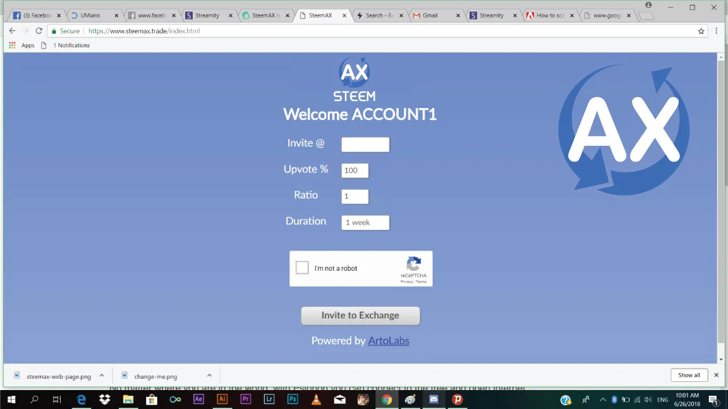Launch Adobe Lightroom from taskbar
Image resolution: width=728 pixels, height=409 pixels.
pos(269,400)
